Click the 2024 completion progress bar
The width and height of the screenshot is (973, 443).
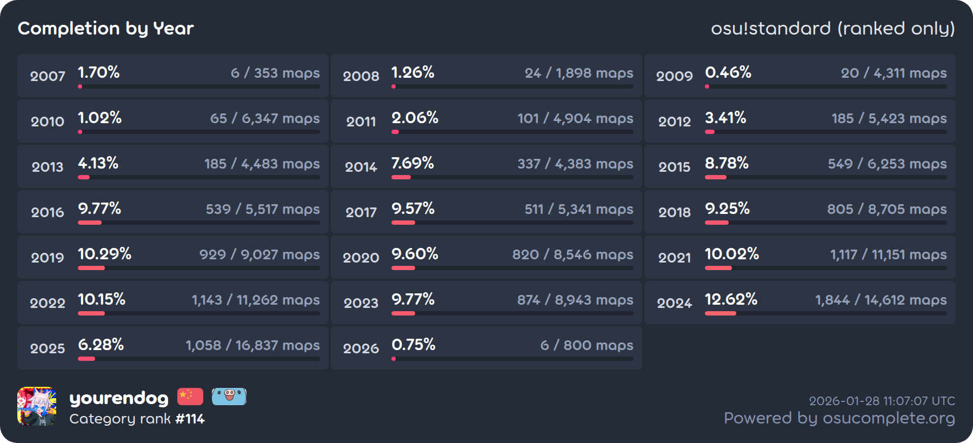[825, 313]
